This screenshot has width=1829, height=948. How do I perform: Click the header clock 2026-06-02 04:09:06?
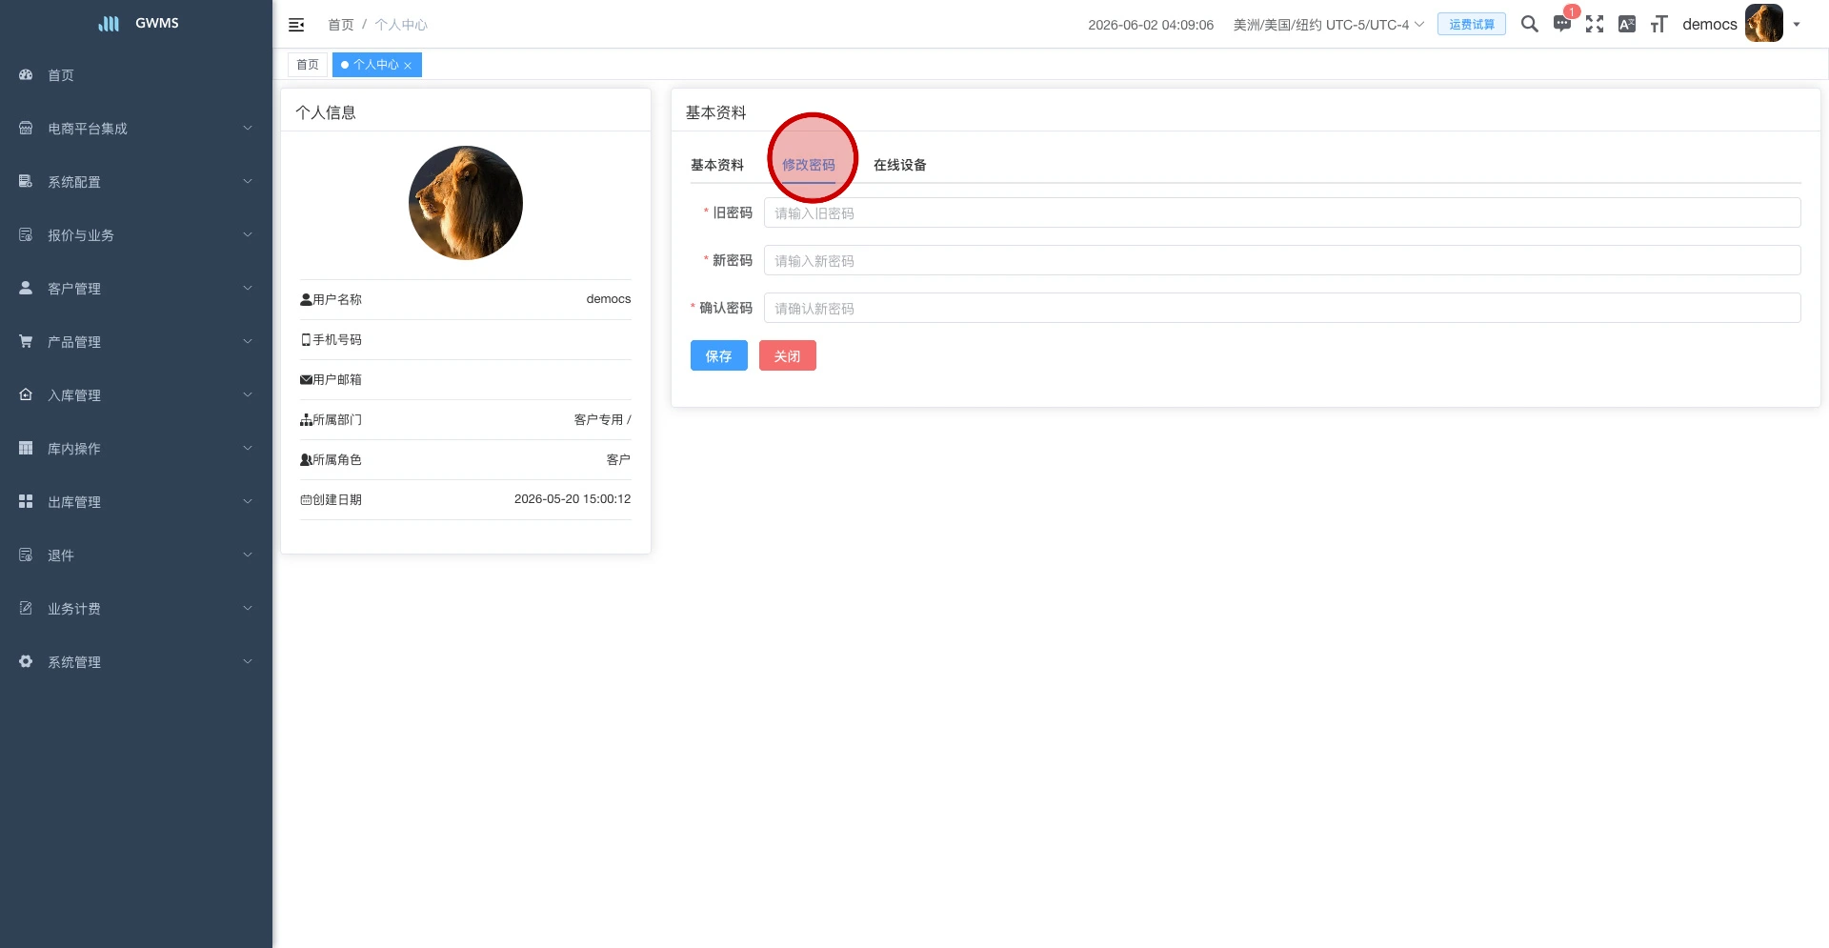click(x=1151, y=25)
